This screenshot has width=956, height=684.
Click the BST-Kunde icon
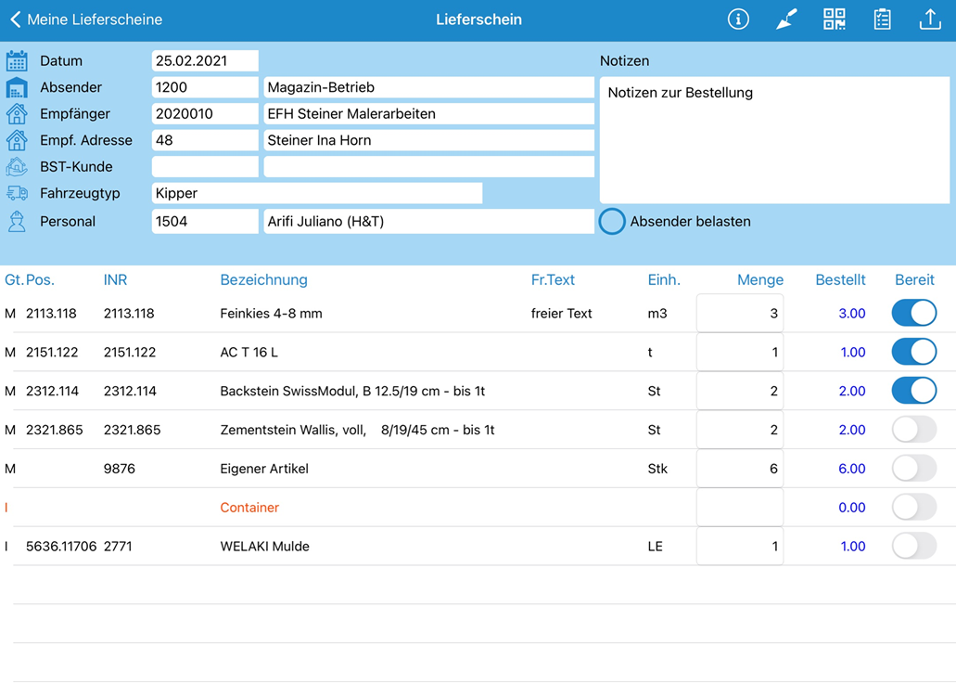click(17, 166)
